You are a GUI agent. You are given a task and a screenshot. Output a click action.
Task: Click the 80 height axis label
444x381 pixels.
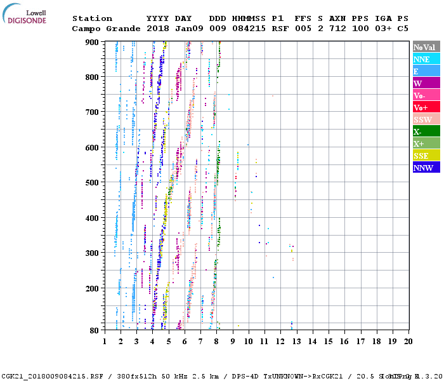pyautogui.click(x=95, y=330)
